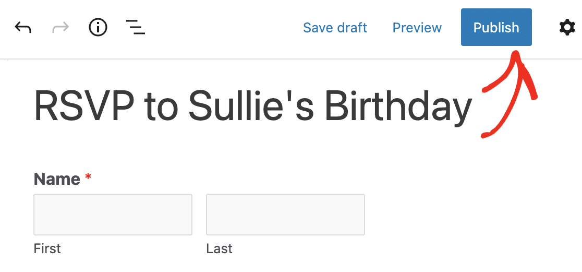Open the block navigation list icon
Screen dimensions: 582x272
point(136,28)
